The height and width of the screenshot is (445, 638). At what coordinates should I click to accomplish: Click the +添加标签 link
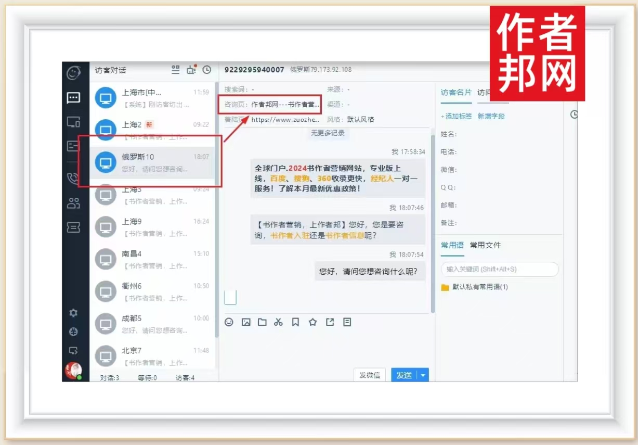(456, 117)
